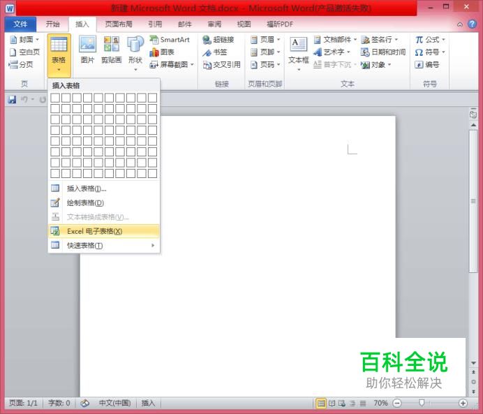483x414 pixels.
Task: Open the 屏幕截图 screenshot dropdown
Action: tap(172, 65)
